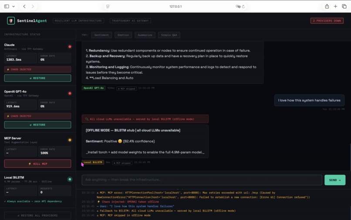Click the MCP Server orange status dot
This screenshot has height=220, width=351.
pos(70,140)
